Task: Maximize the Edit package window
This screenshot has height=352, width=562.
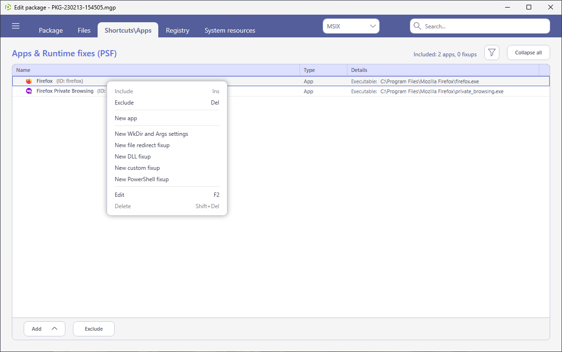Action: coord(529,7)
